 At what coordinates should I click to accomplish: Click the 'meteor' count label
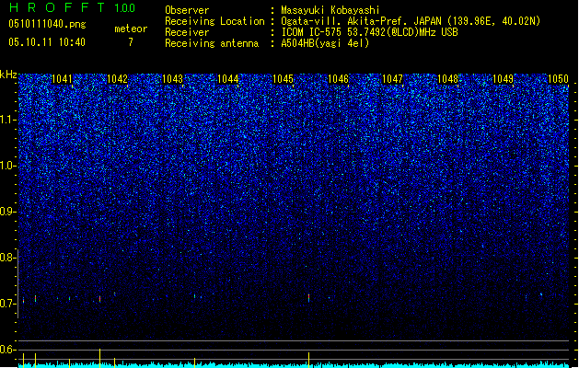pyautogui.click(x=131, y=29)
